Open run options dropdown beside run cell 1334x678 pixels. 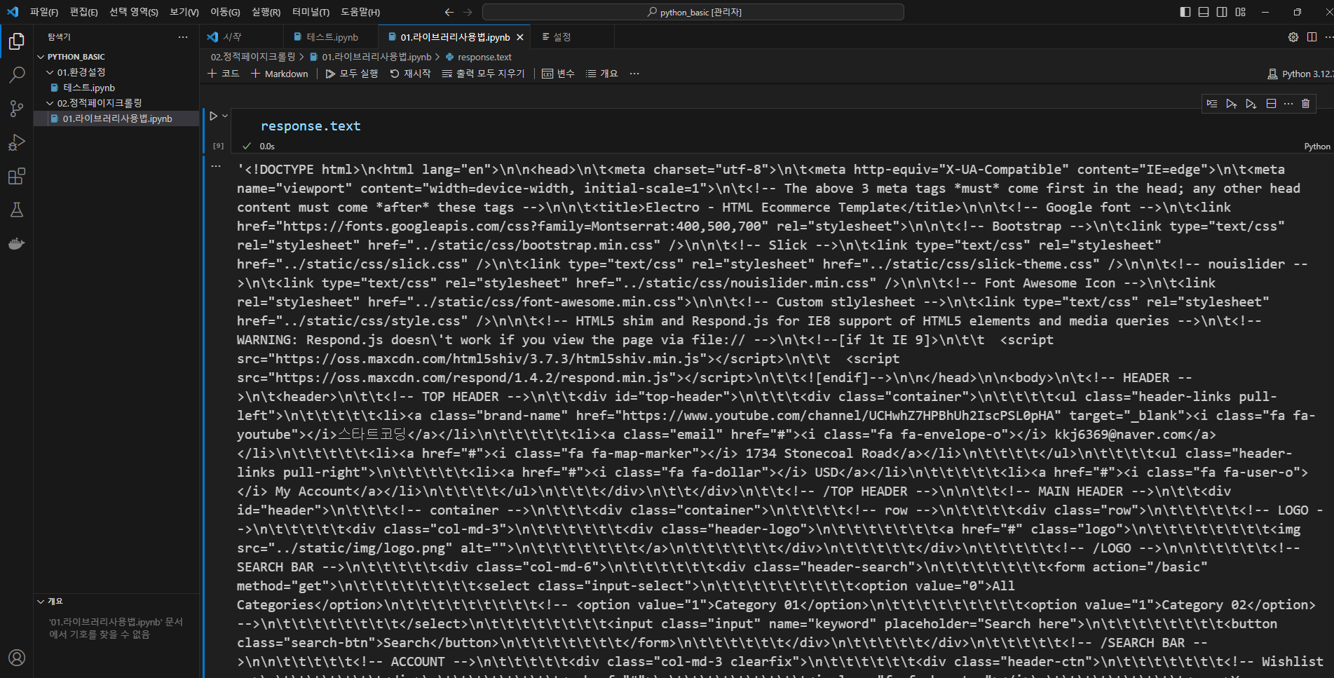point(225,116)
